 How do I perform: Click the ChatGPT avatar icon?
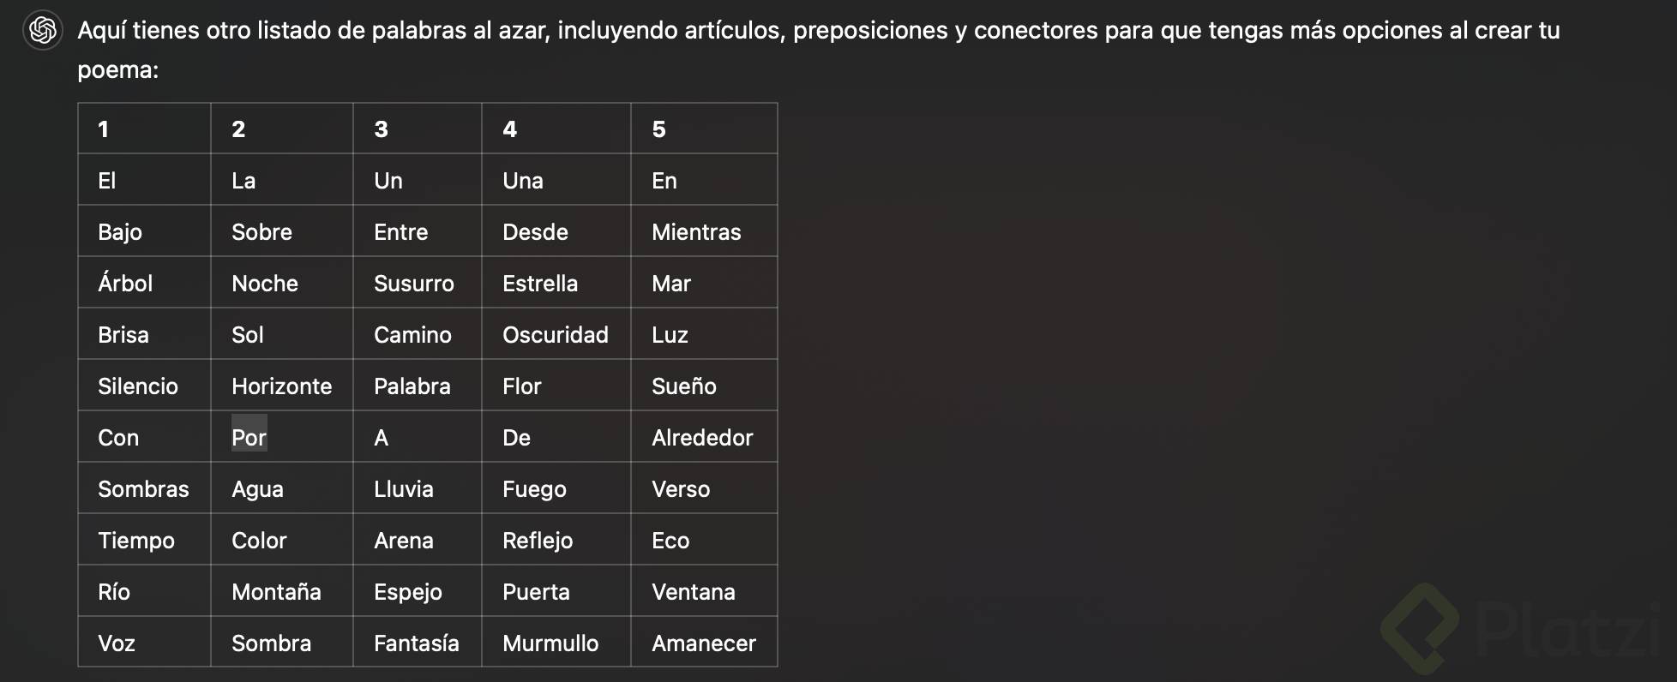click(42, 31)
